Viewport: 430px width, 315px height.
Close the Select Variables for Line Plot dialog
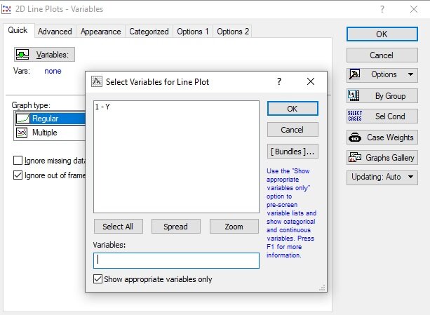click(x=311, y=81)
